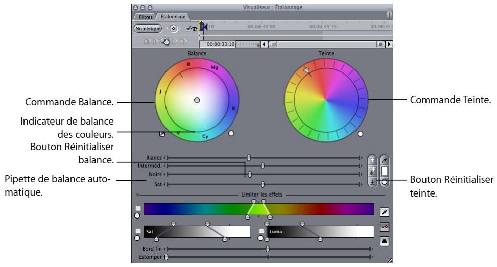Screen dimensions: 497x267
Task: Nudge Sat slider right with its arrow
Action: point(362,184)
